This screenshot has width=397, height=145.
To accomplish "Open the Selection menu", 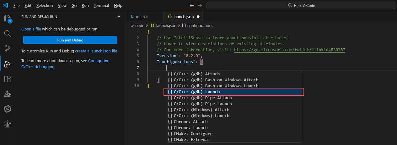I will pos(45,6).
